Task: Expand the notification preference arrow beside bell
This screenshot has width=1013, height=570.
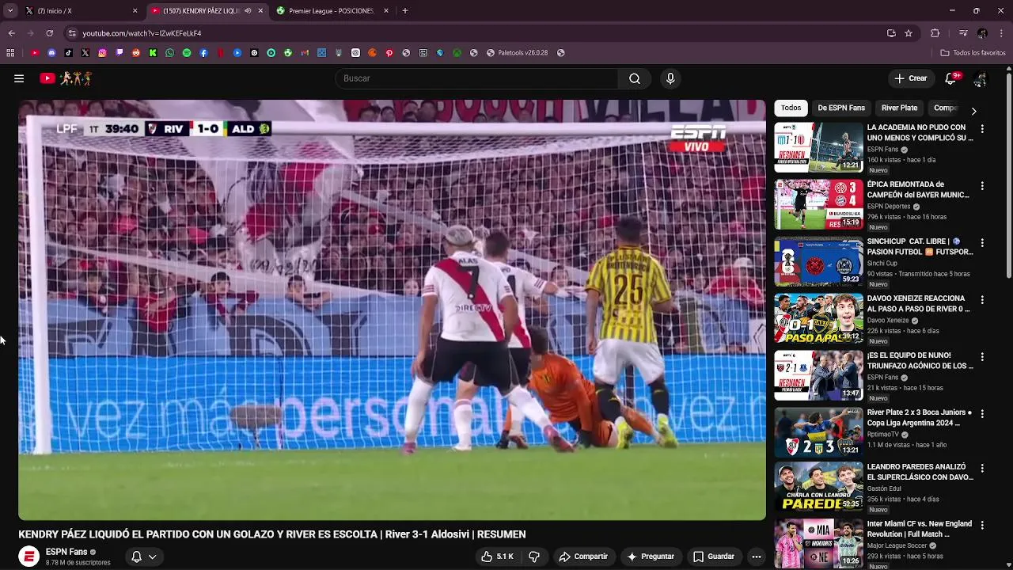Action: point(152,557)
